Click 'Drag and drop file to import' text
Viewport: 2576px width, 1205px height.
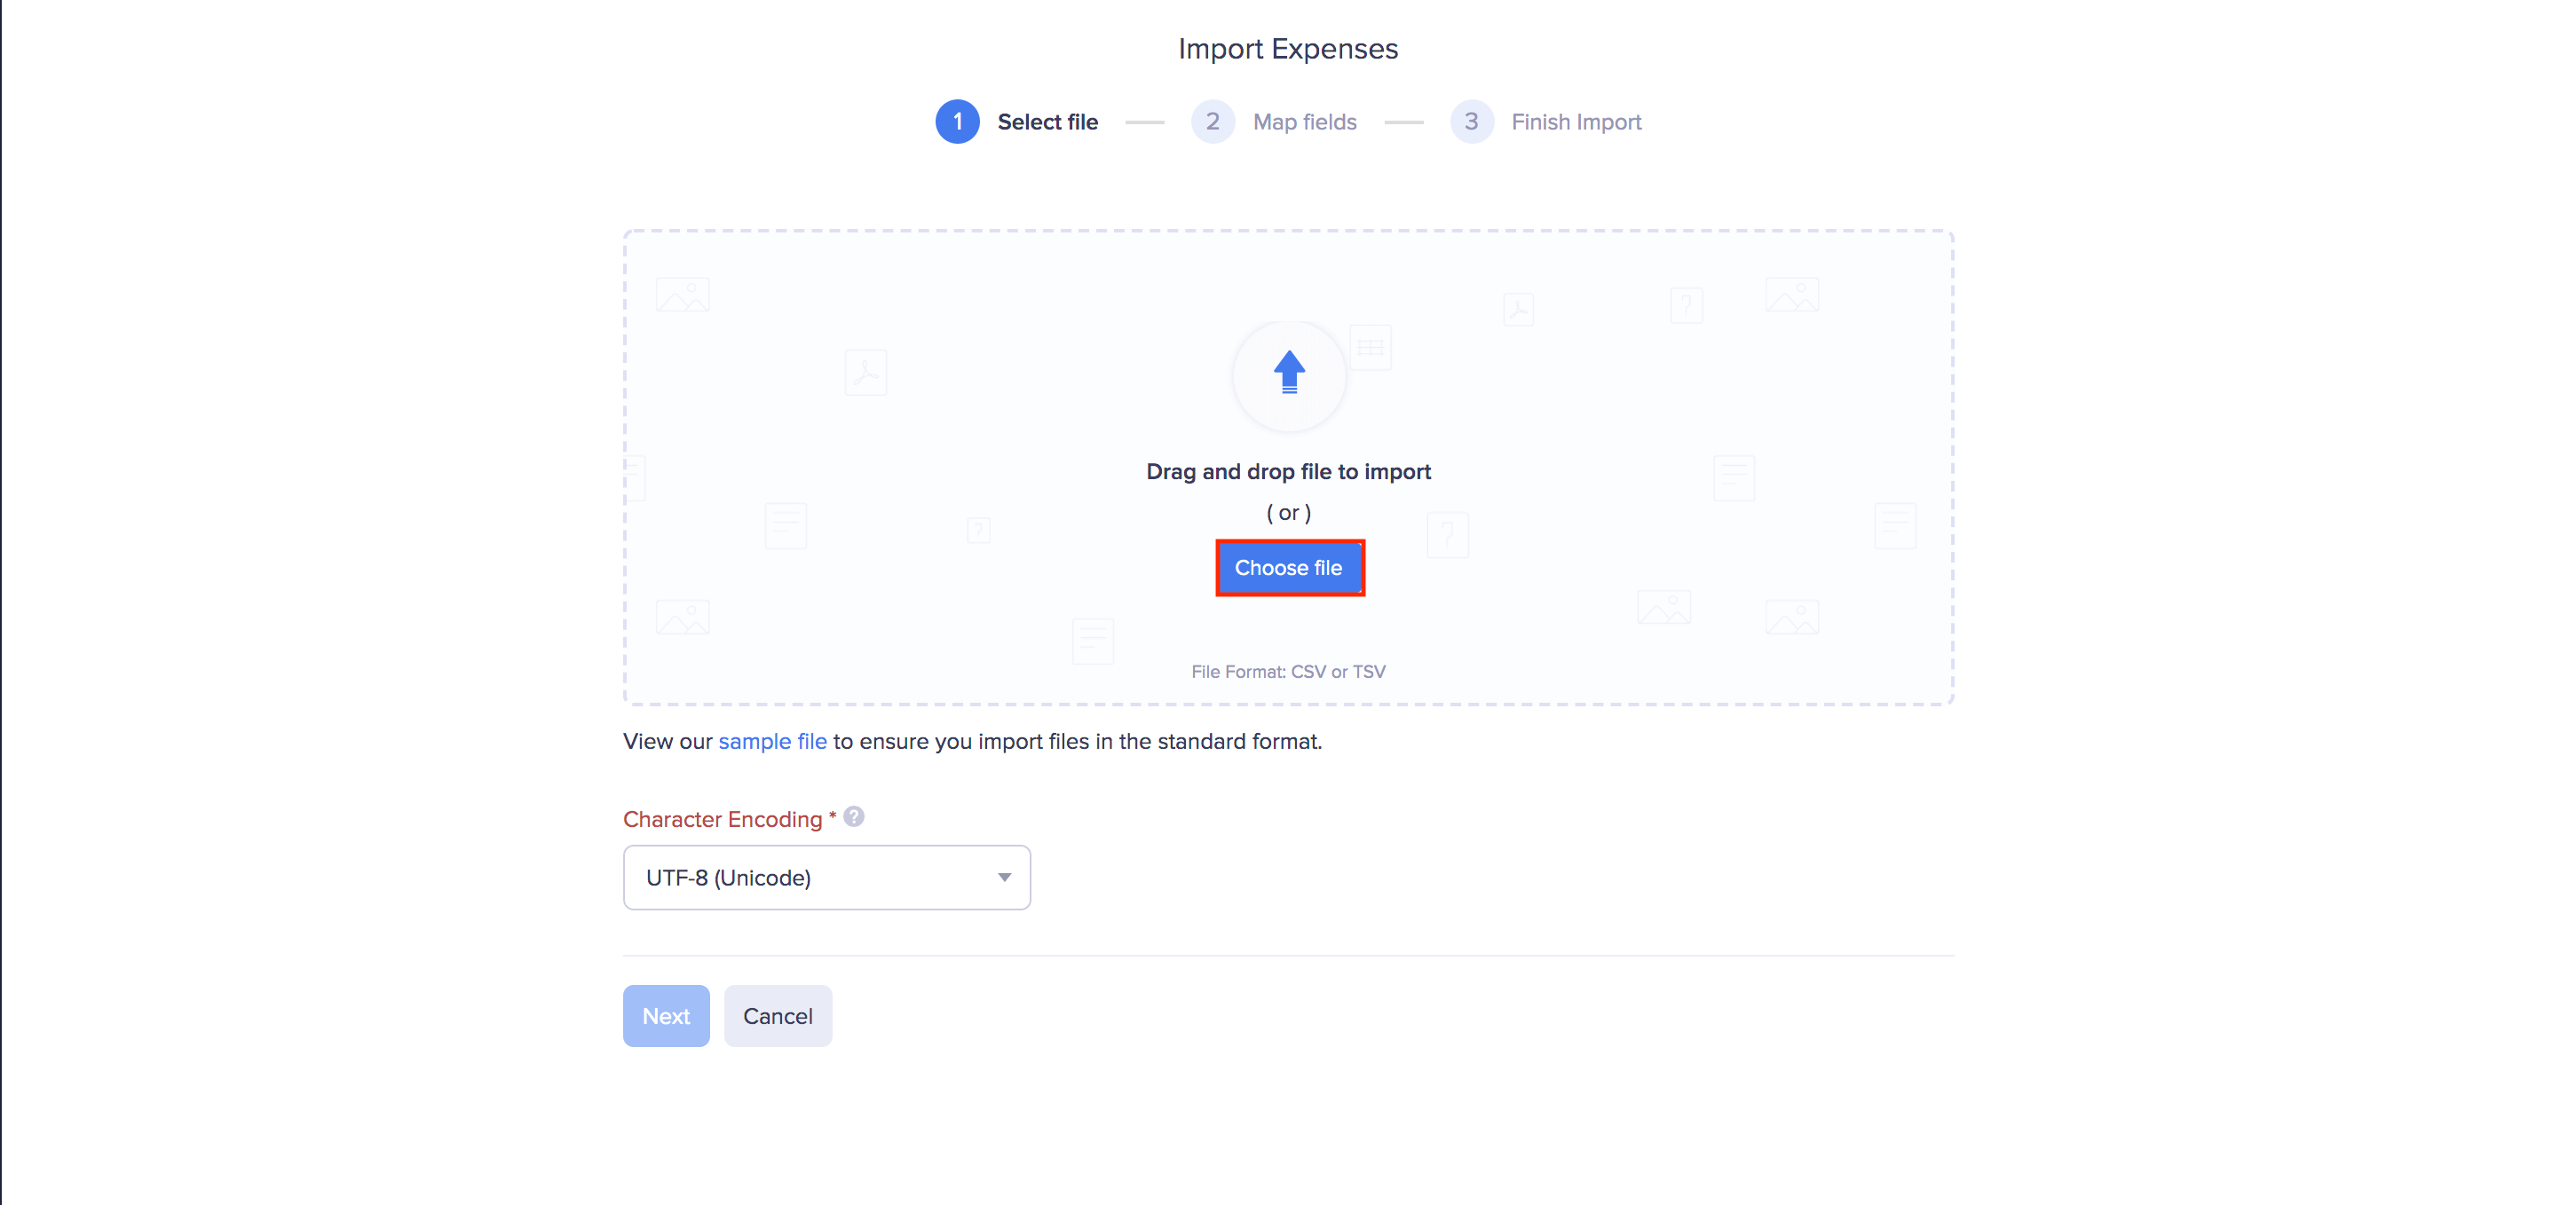tap(1288, 471)
